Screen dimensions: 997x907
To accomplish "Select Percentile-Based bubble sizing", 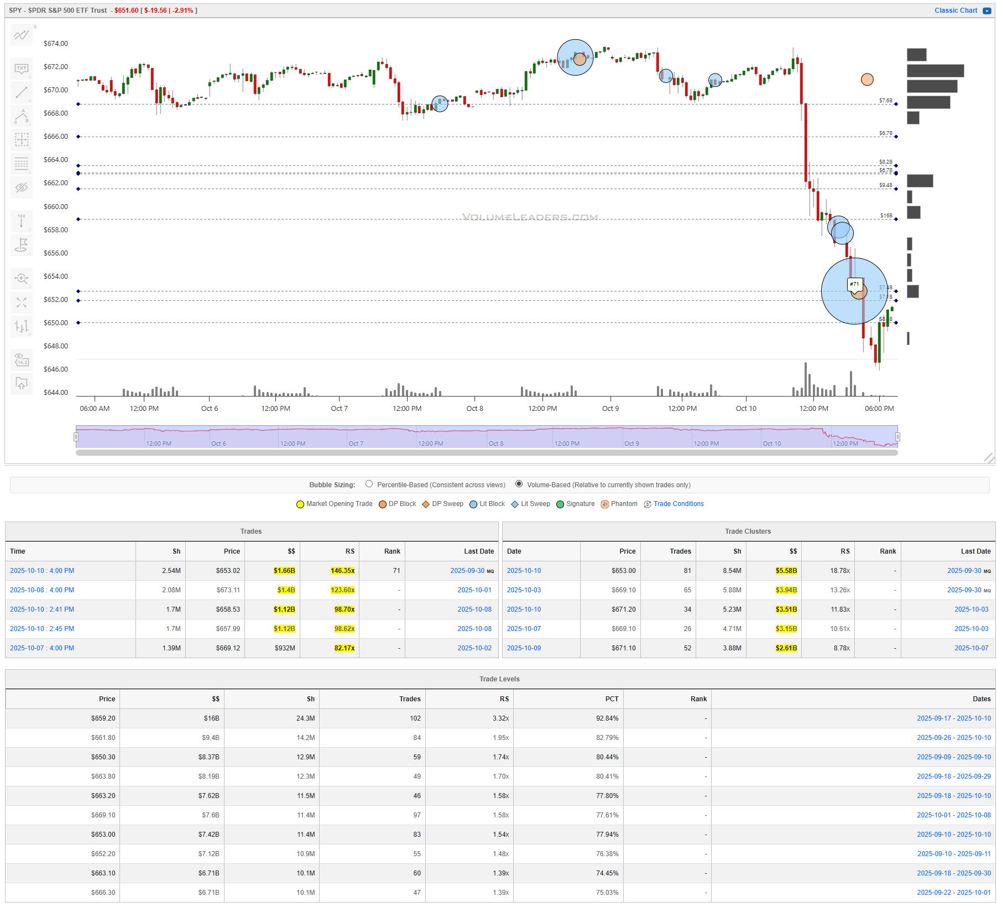I will tap(369, 484).
